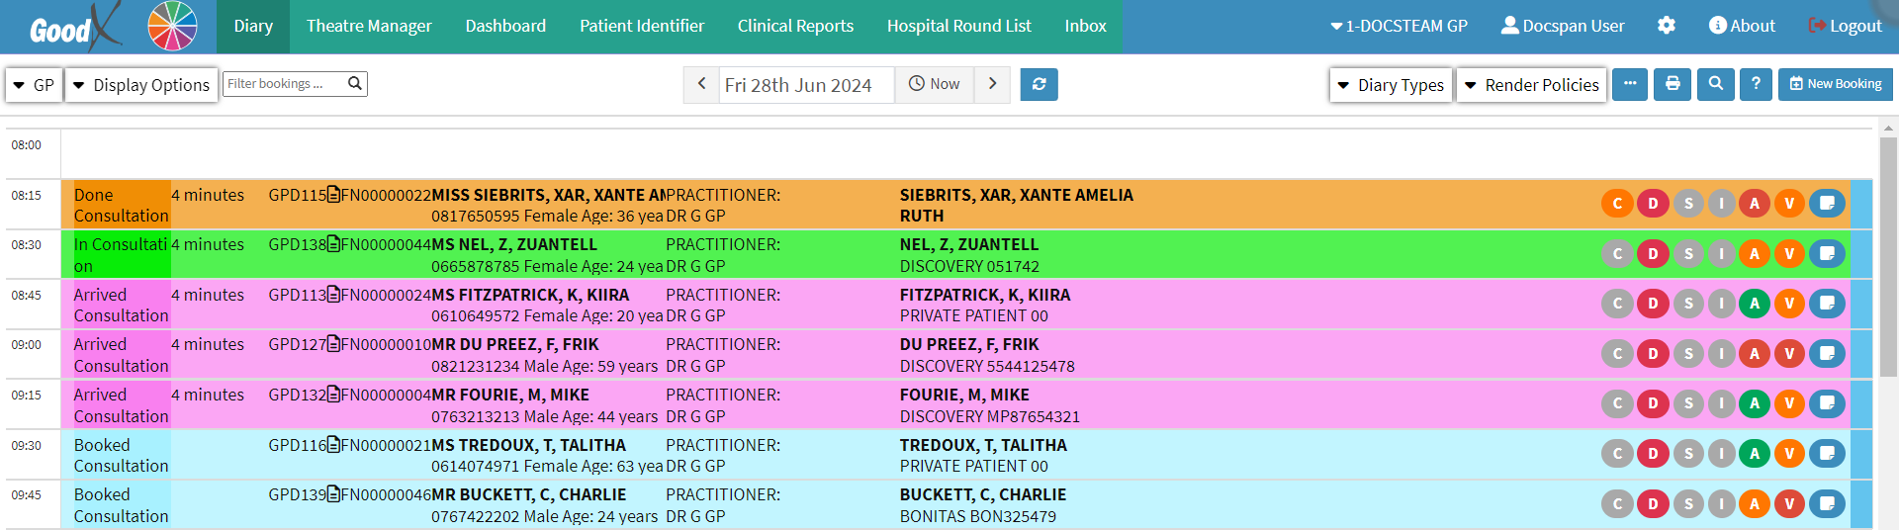Create a New Booking
1899x530 pixels.
(1836, 85)
